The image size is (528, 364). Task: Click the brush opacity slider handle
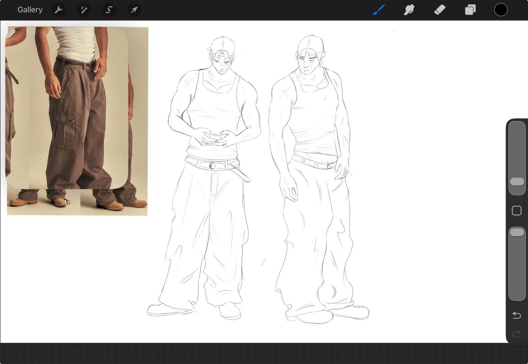pos(517,232)
